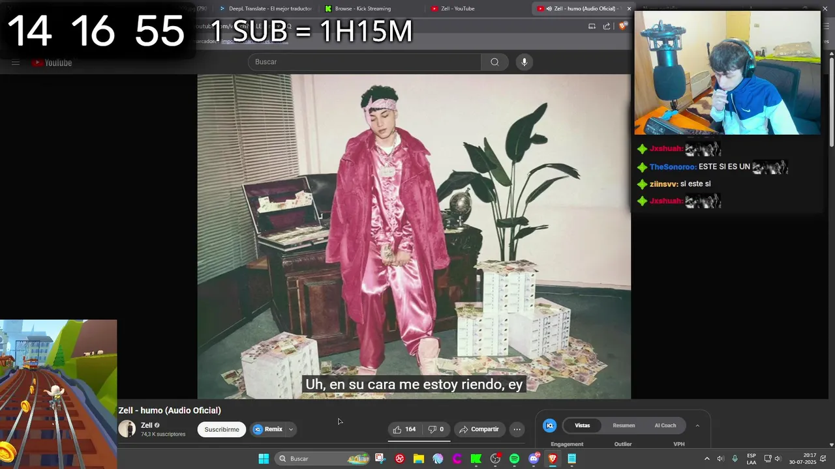The width and height of the screenshot is (835, 469).
Task: Mute audio via tab speaker icon
Action: pos(549,8)
